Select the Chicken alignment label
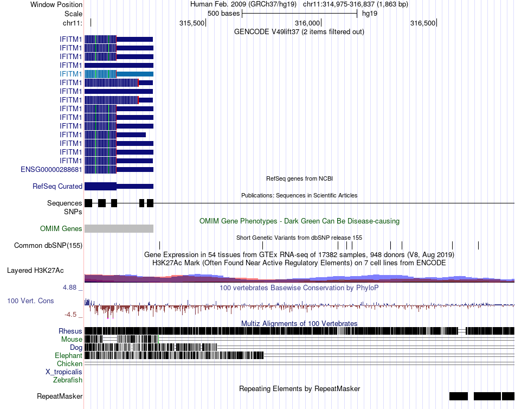Image resolution: width=515 pixels, height=409 pixels. (x=69, y=363)
